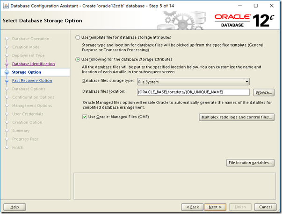
Task: Click the Oracle Database 12c logo
Action: 245,21
